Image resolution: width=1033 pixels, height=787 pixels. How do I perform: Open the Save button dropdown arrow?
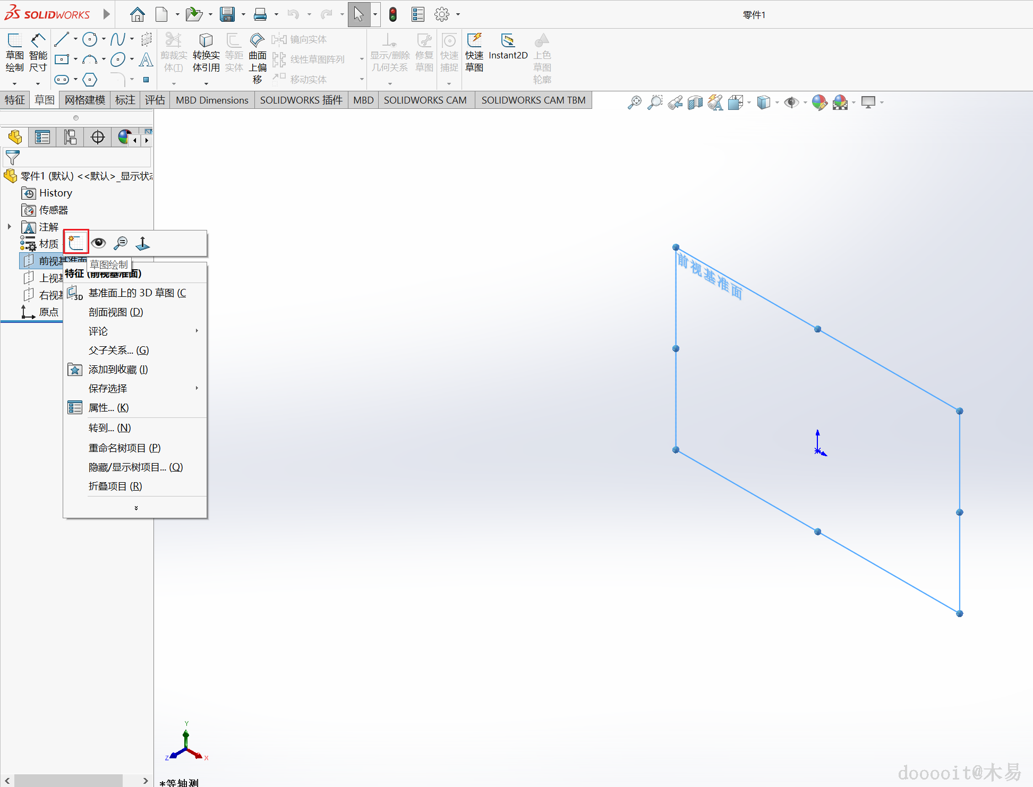(x=243, y=14)
